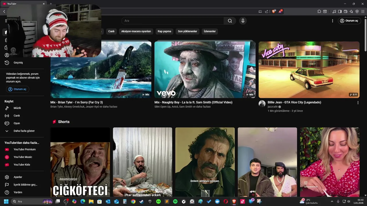
Task: Open Epic Games Launcher from taskbar
Action: (x=150, y=201)
